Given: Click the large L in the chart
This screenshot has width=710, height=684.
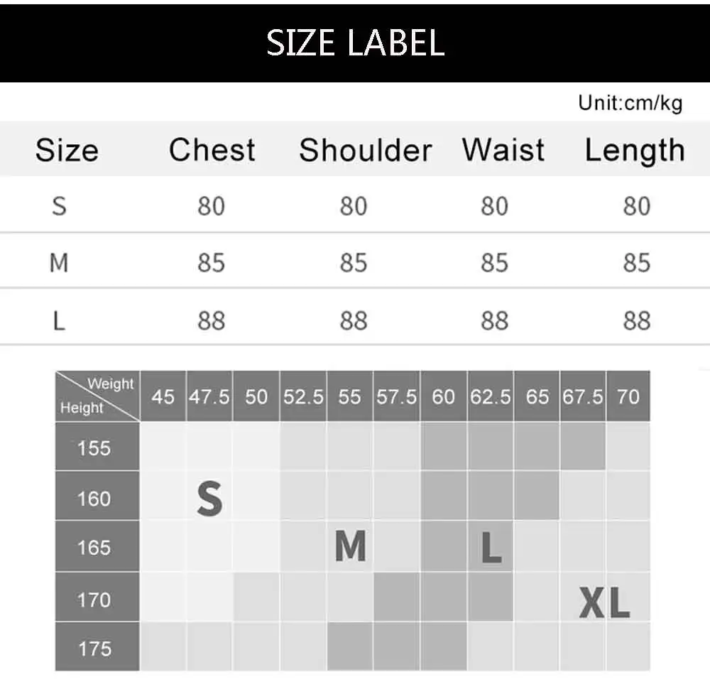Looking at the screenshot, I should [x=491, y=547].
